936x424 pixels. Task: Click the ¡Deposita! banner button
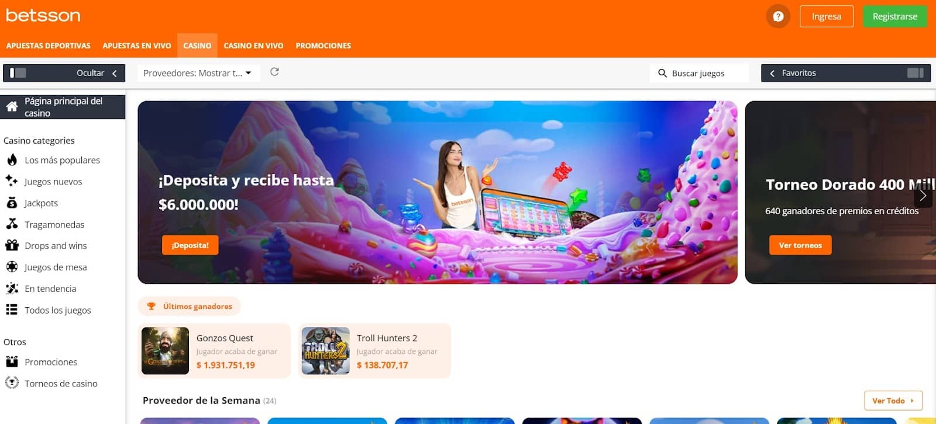(x=190, y=245)
